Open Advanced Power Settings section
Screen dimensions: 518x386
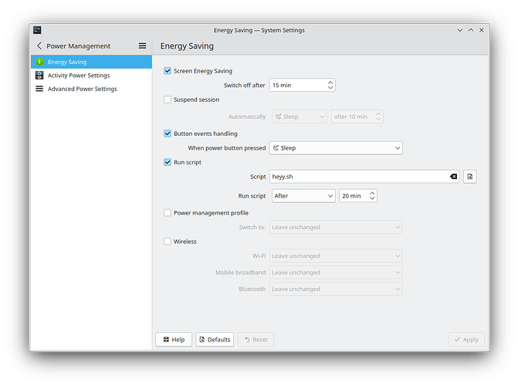tap(82, 89)
